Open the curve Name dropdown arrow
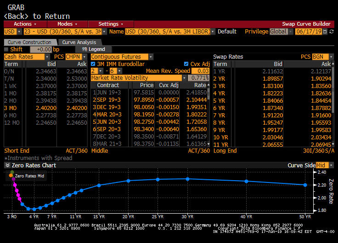Image resolution: width=338 pixels, height=243 pixels. [213, 32]
